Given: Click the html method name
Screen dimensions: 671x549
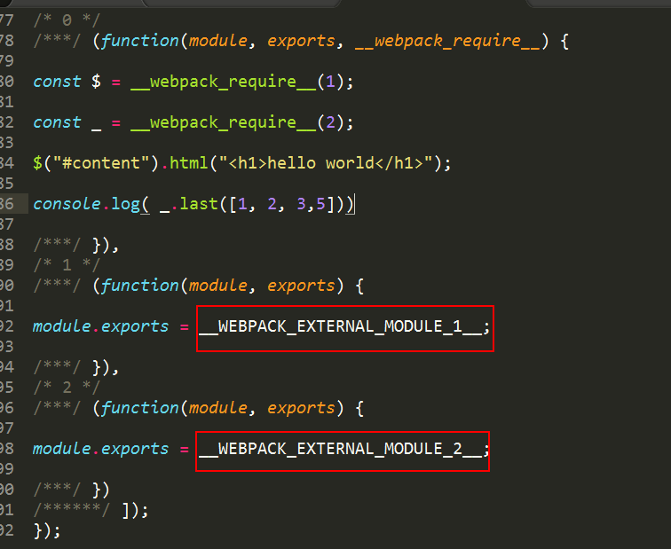Looking at the screenshot, I should (189, 163).
